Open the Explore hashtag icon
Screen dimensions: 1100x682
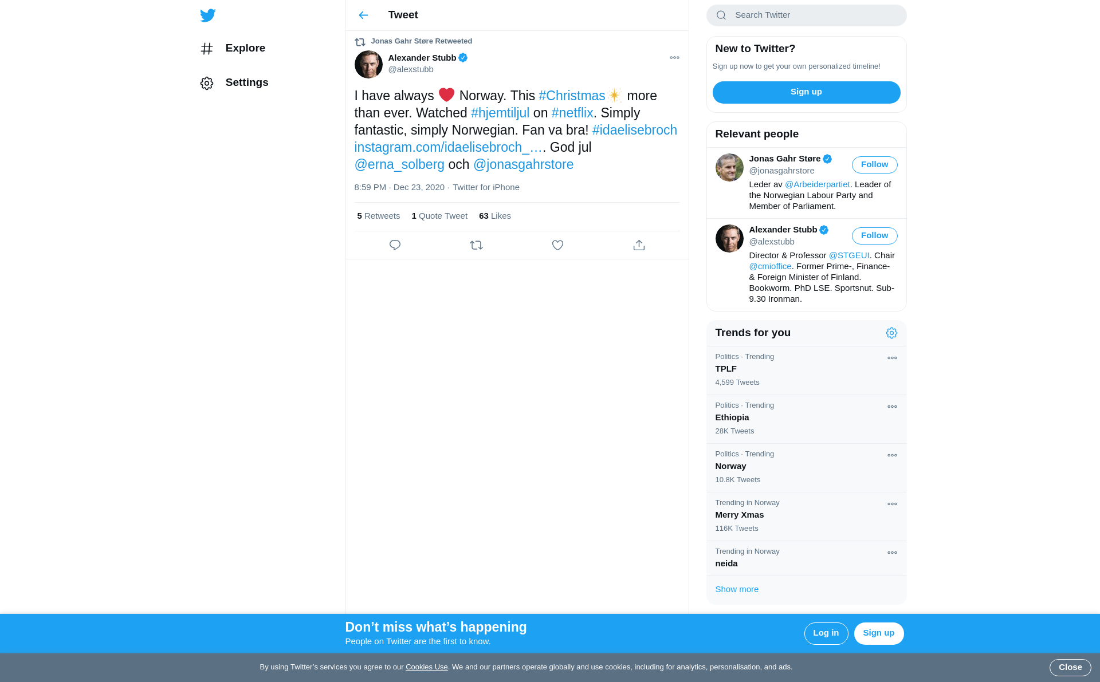coord(207,49)
